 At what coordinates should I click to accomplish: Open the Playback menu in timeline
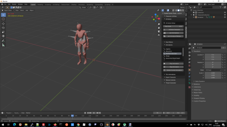[x=10, y=113]
